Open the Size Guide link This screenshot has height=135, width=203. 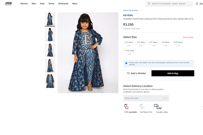188,37
